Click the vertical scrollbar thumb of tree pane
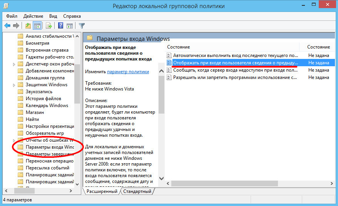 click(77, 84)
